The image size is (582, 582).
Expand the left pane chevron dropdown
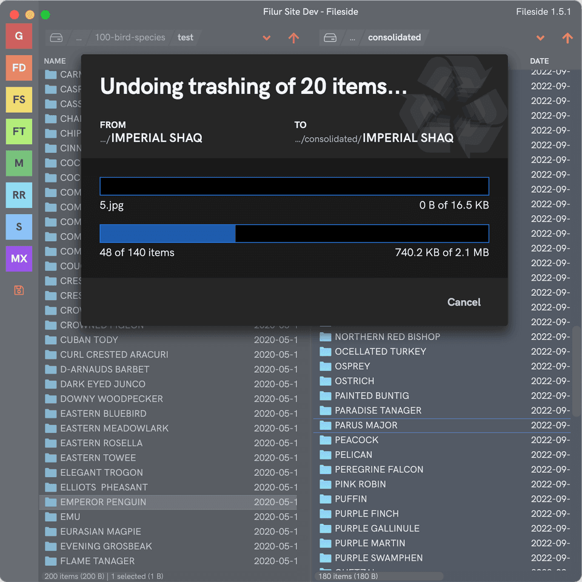[267, 38]
